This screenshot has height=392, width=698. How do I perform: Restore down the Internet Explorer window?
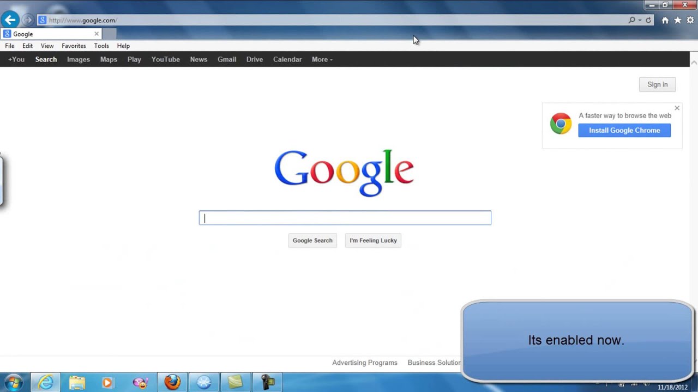[x=665, y=5]
